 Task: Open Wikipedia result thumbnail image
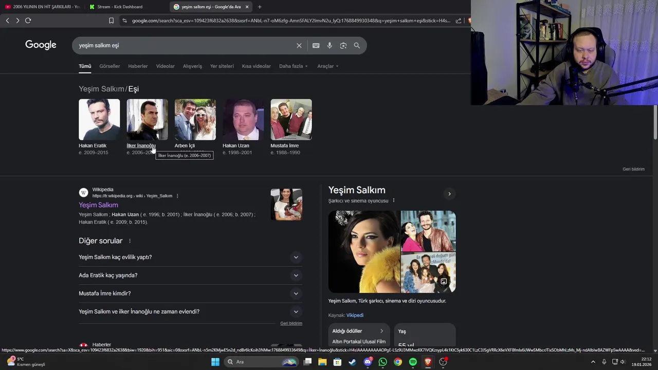(286, 205)
